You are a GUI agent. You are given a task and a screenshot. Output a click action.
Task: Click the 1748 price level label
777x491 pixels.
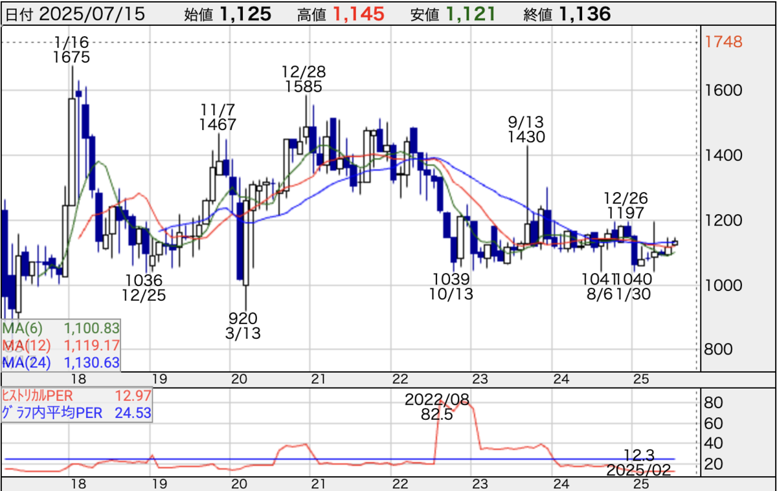[x=723, y=42]
